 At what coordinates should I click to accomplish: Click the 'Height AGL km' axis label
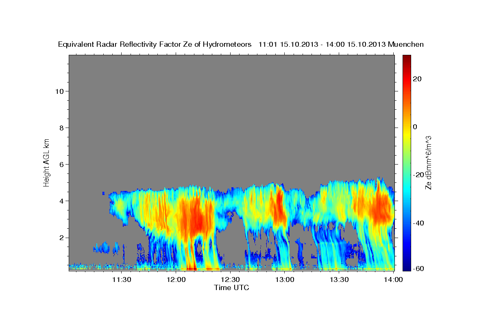point(46,162)
